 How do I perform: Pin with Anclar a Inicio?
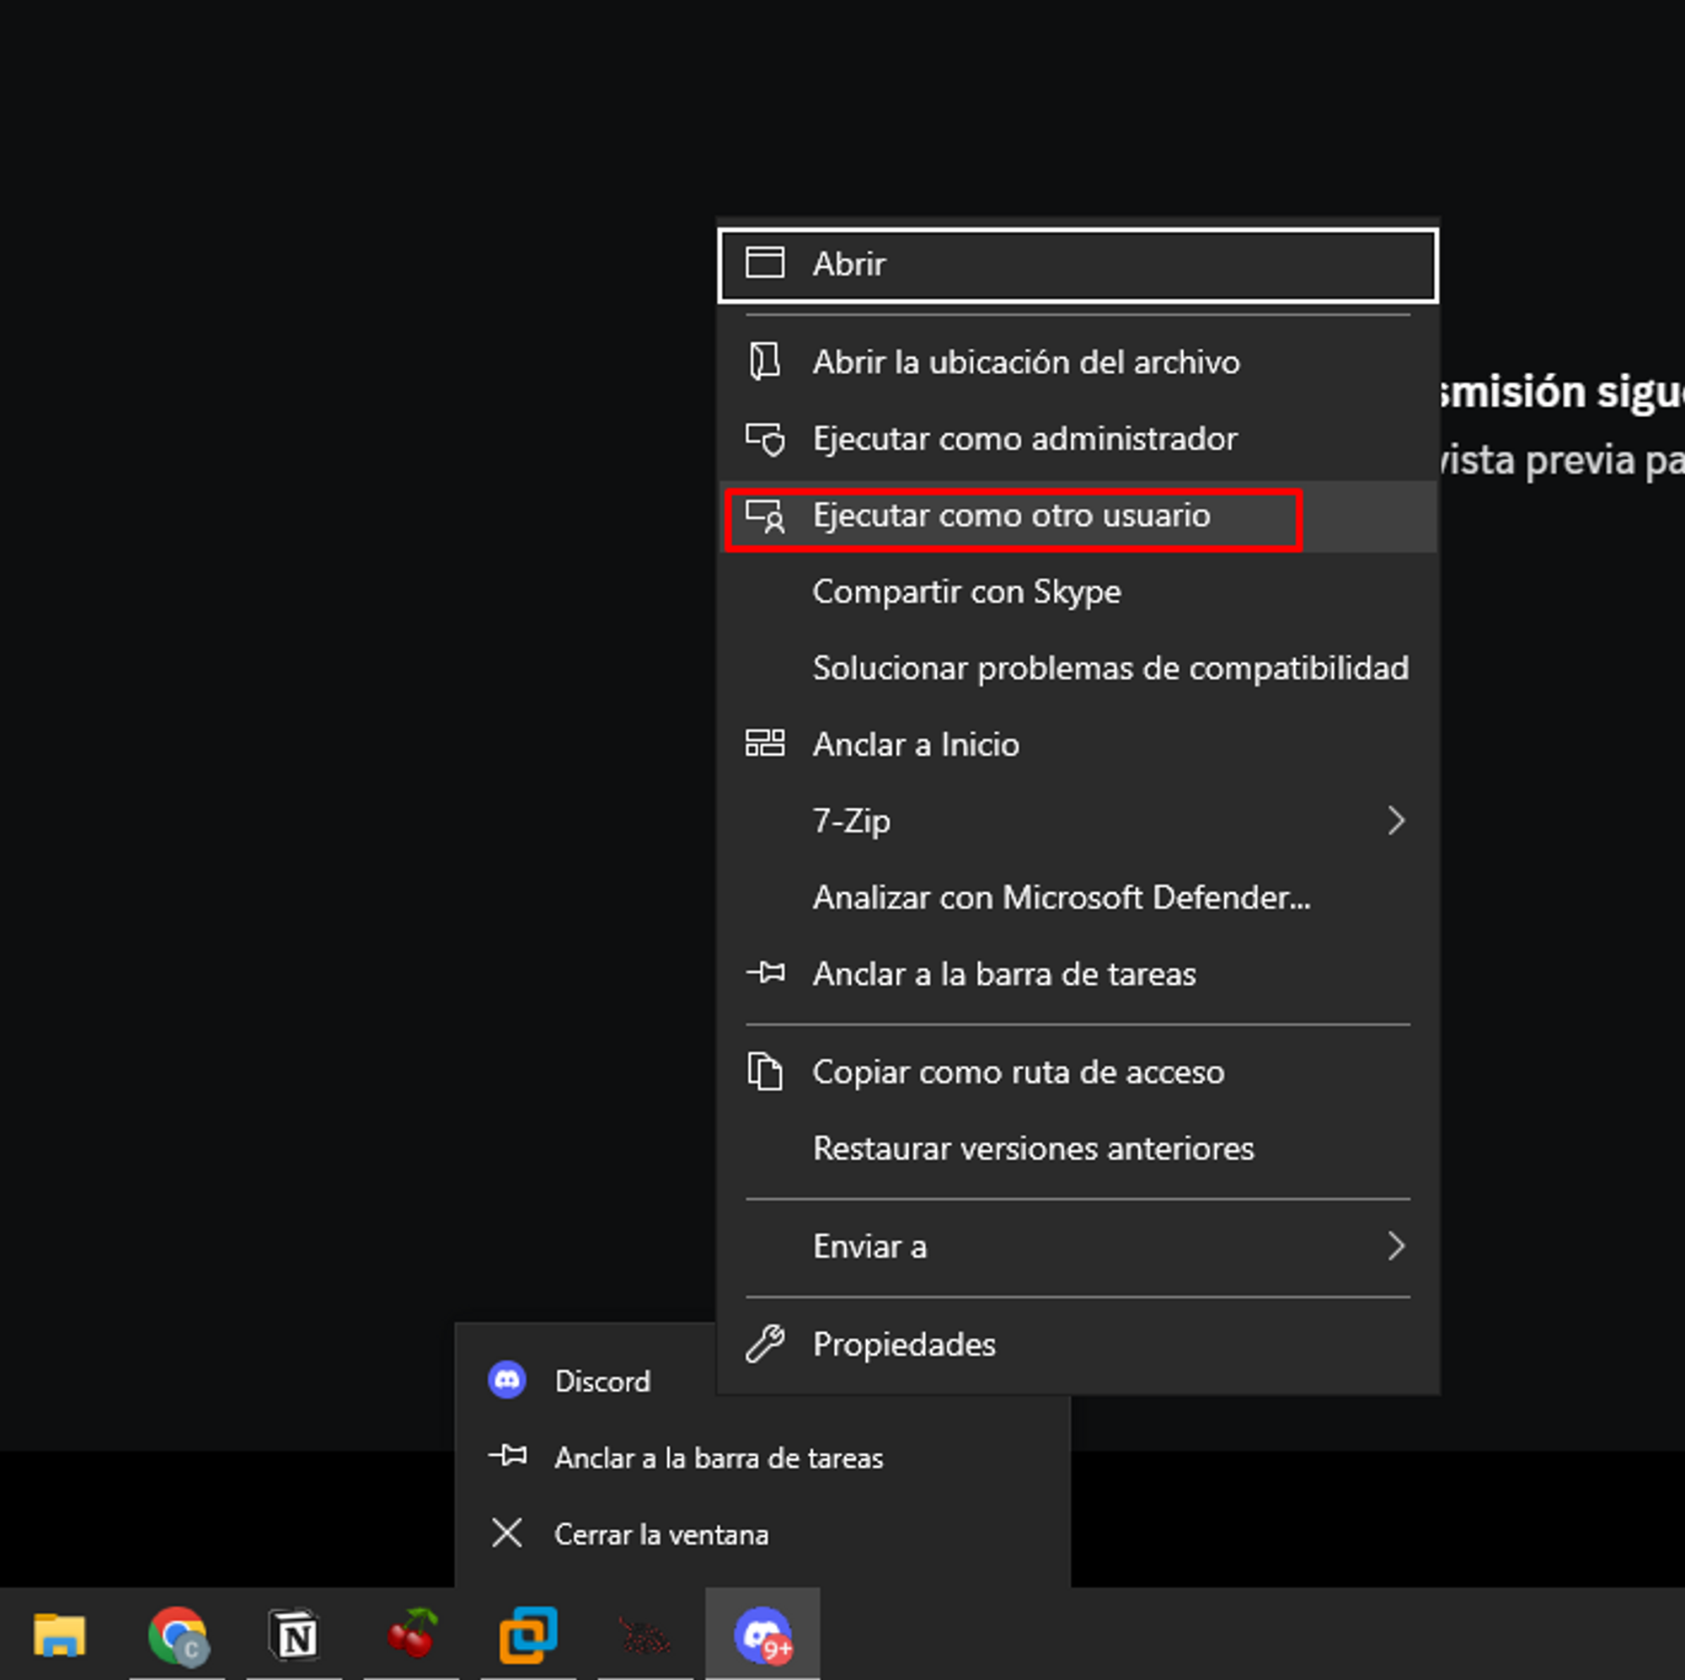(x=915, y=745)
